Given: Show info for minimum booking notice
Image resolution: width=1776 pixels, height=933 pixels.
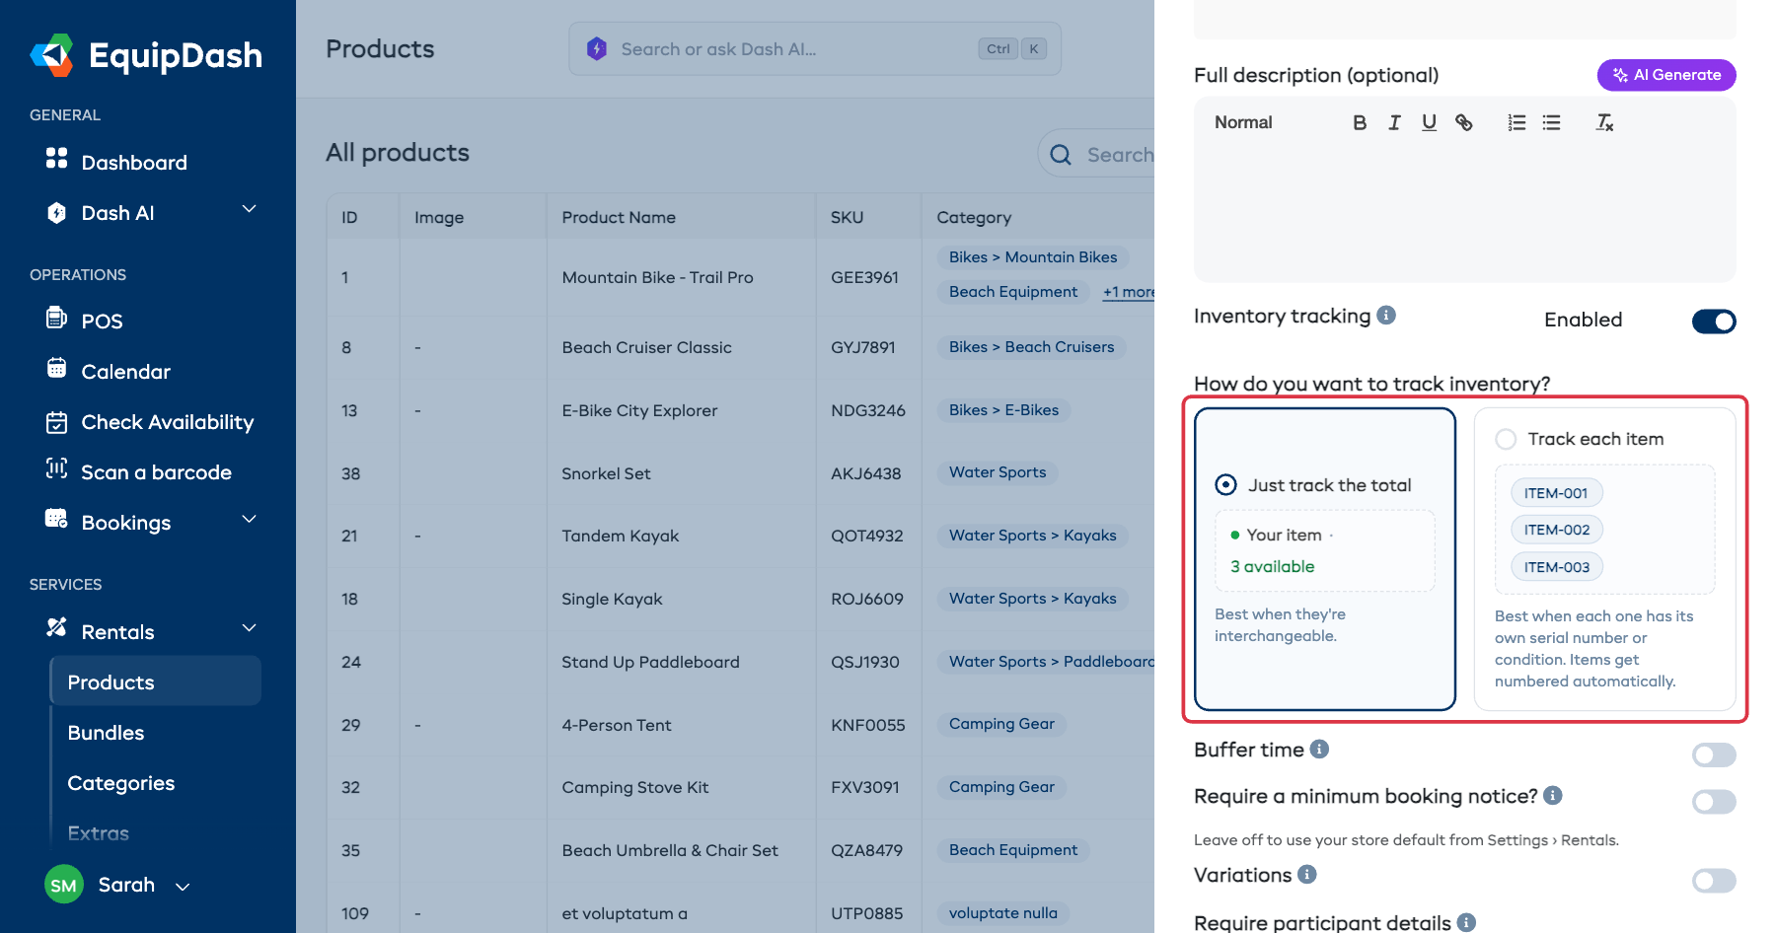Looking at the screenshot, I should (1553, 795).
